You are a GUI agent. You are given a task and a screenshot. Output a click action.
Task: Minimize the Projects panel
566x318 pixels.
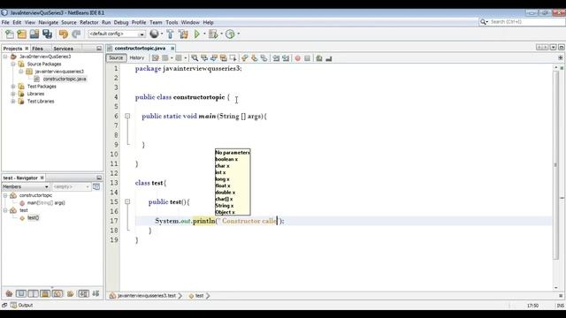99,49
